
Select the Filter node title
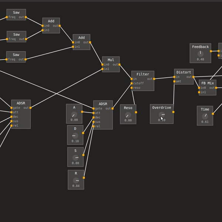pos(143,74)
